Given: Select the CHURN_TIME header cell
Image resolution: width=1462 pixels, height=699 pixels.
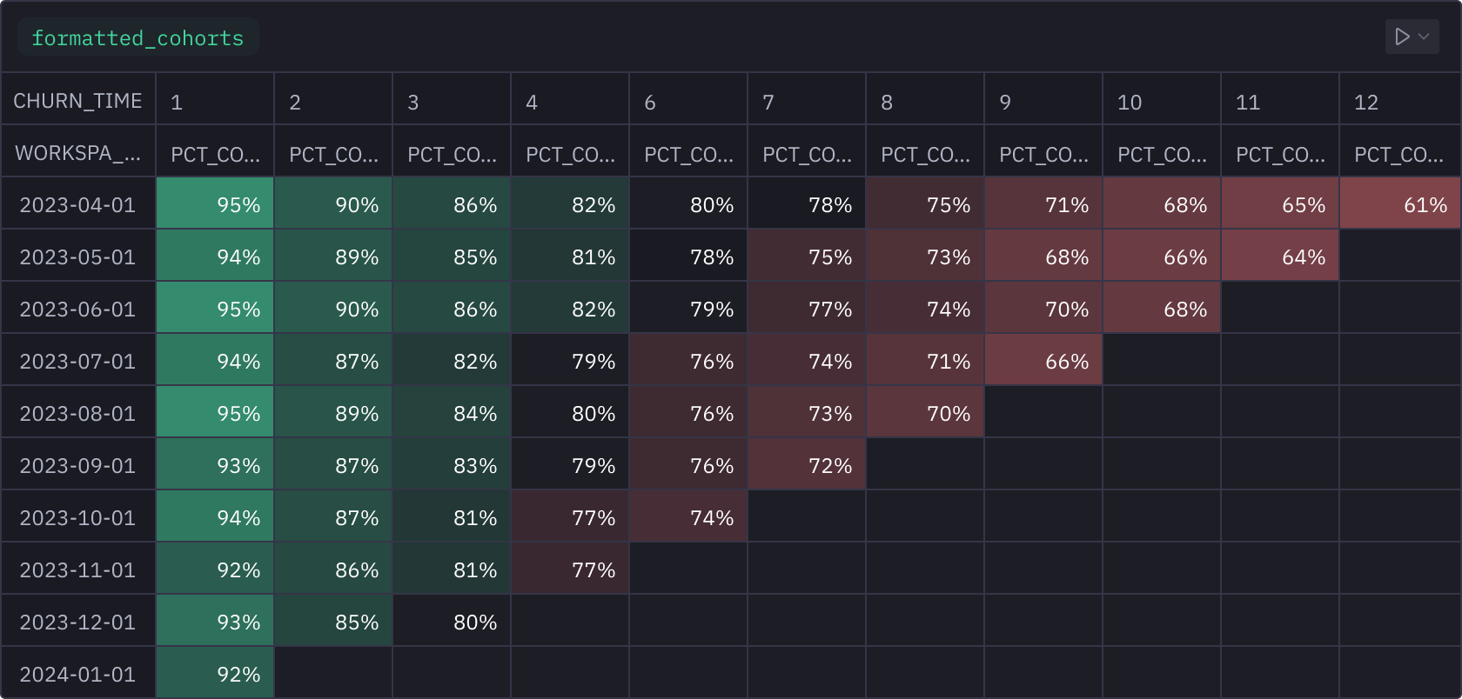Looking at the screenshot, I should [x=78, y=100].
